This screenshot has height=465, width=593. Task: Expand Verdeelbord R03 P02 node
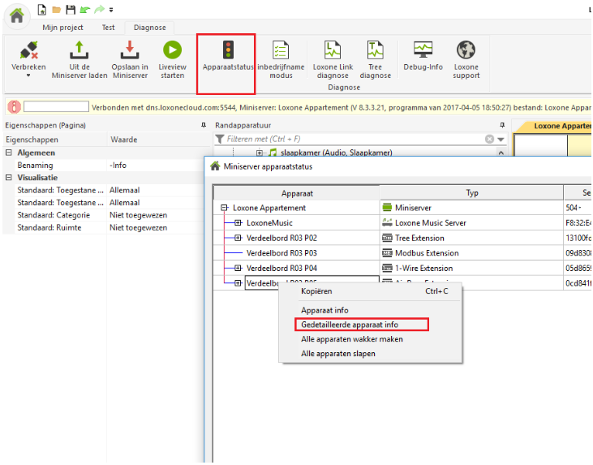(238, 238)
